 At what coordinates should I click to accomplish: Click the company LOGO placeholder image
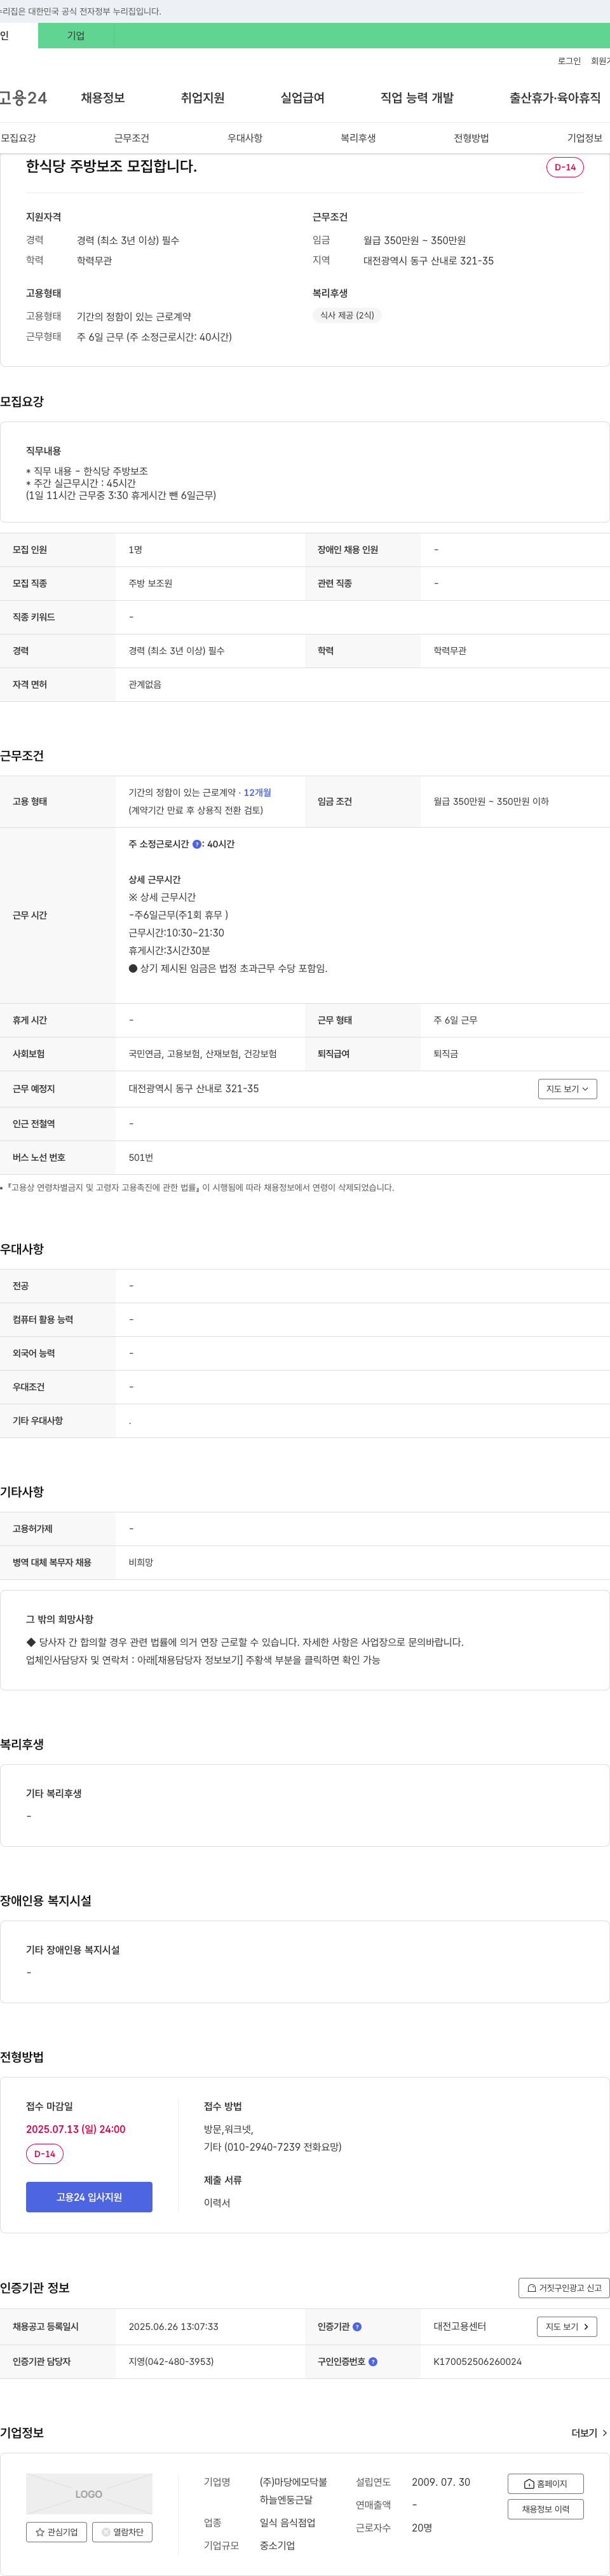coord(89,2494)
